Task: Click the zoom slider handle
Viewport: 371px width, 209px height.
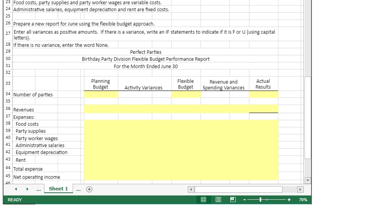Action: (x=260, y=200)
